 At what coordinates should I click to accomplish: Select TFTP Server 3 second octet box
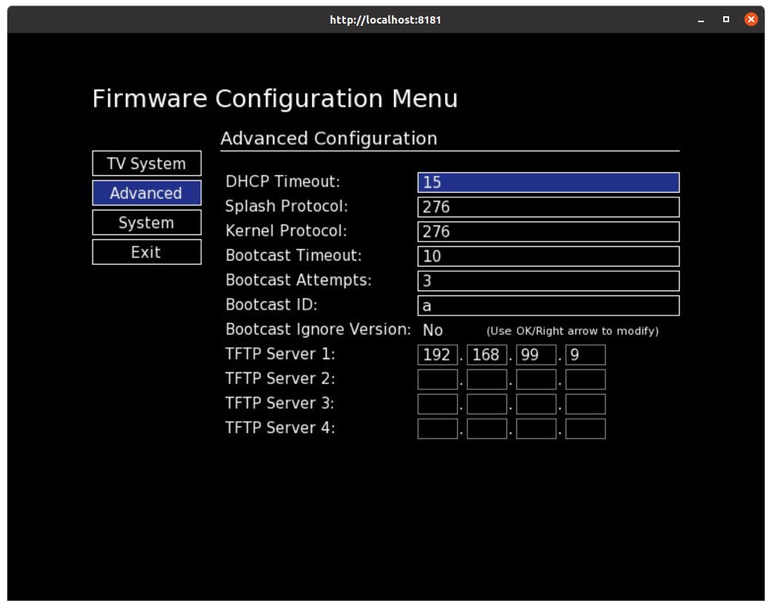tap(487, 404)
